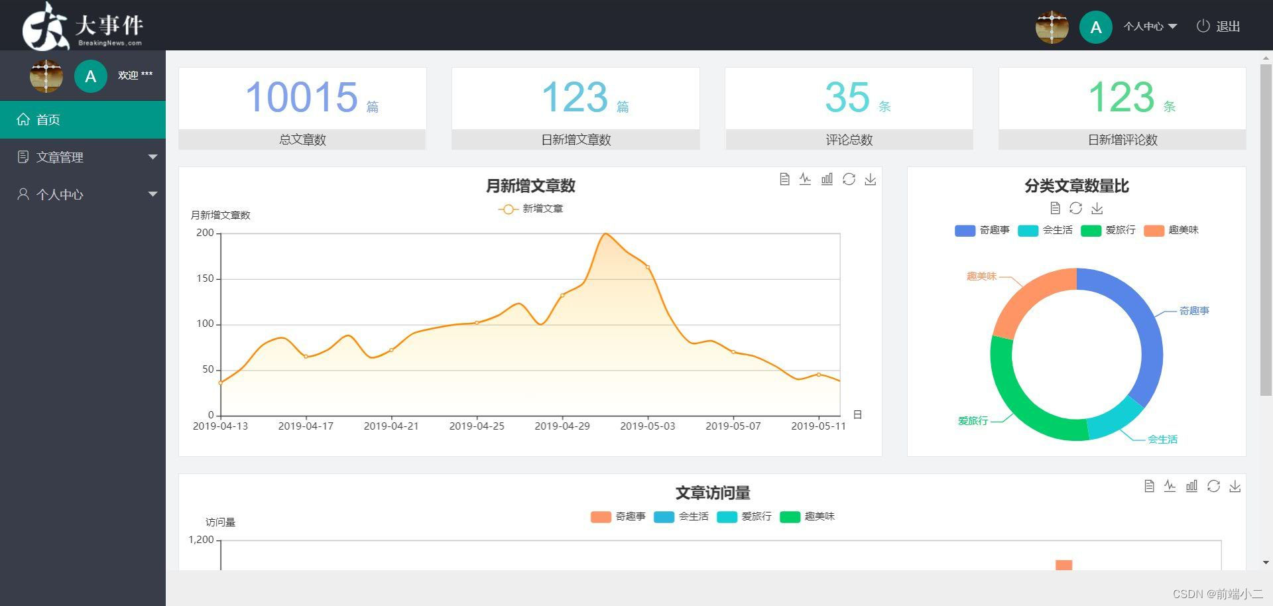The width and height of the screenshot is (1273, 606).
Task: Open 个人中心 sidebar menu
Action: point(83,194)
